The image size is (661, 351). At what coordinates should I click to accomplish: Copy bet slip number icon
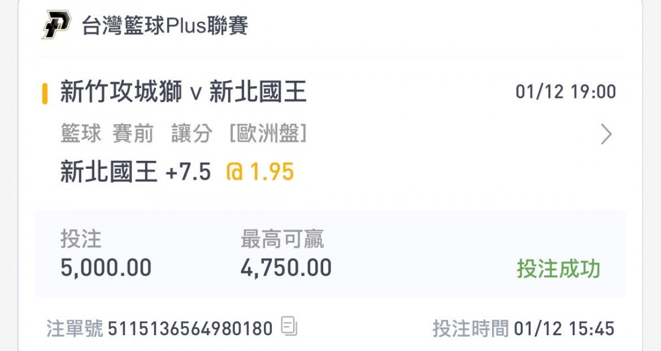tap(289, 326)
